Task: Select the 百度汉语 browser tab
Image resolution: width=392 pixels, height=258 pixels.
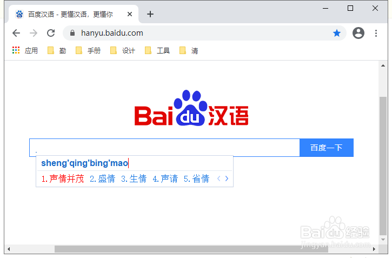Action: pyautogui.click(x=74, y=14)
